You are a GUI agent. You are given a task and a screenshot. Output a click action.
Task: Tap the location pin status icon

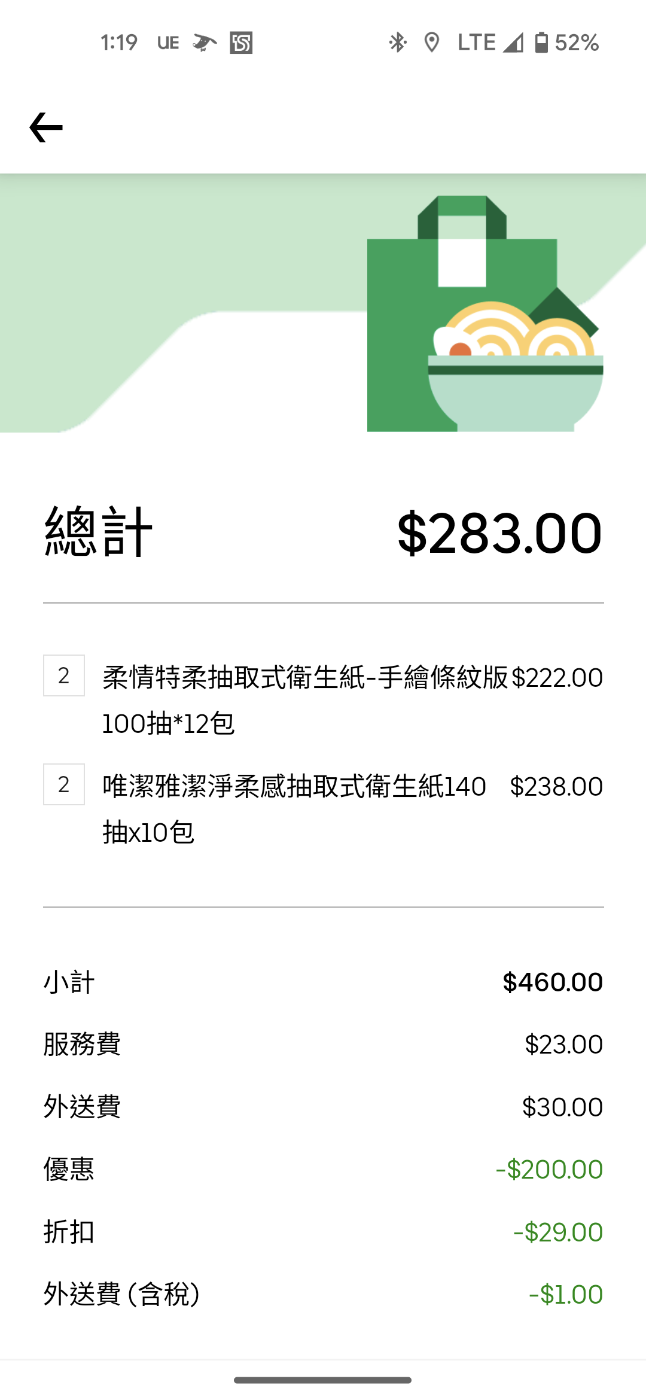(x=431, y=42)
